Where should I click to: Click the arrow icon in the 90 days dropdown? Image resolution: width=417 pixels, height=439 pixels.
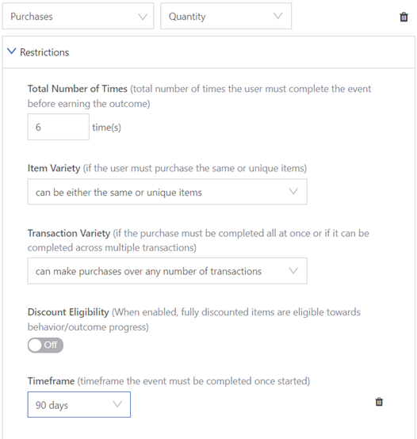click(x=117, y=404)
